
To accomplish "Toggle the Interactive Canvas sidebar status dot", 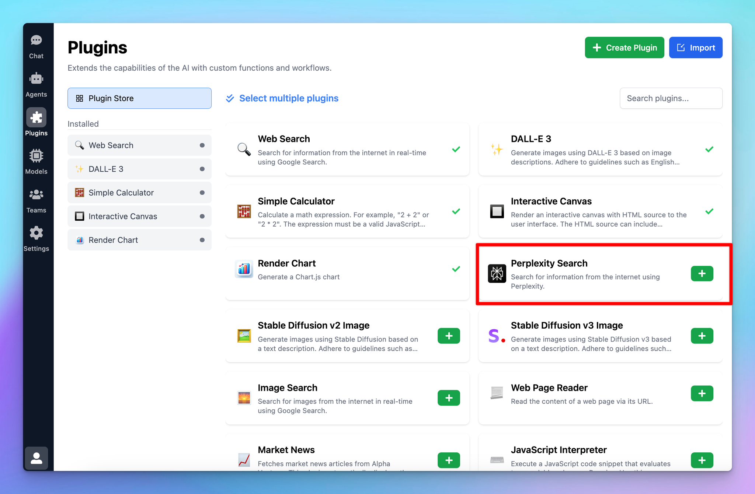I will pyautogui.click(x=202, y=216).
